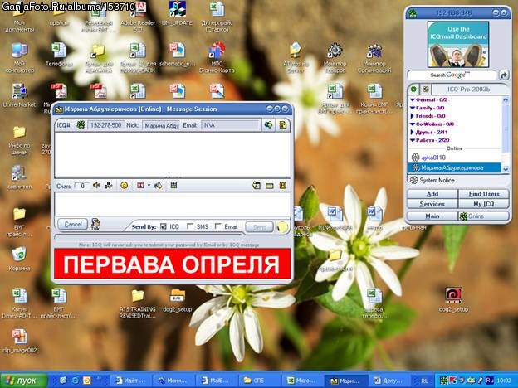This screenshot has width=518, height=388.
Task: Click ICQ flower status icon near ICQ# number
Action: tap(81, 125)
